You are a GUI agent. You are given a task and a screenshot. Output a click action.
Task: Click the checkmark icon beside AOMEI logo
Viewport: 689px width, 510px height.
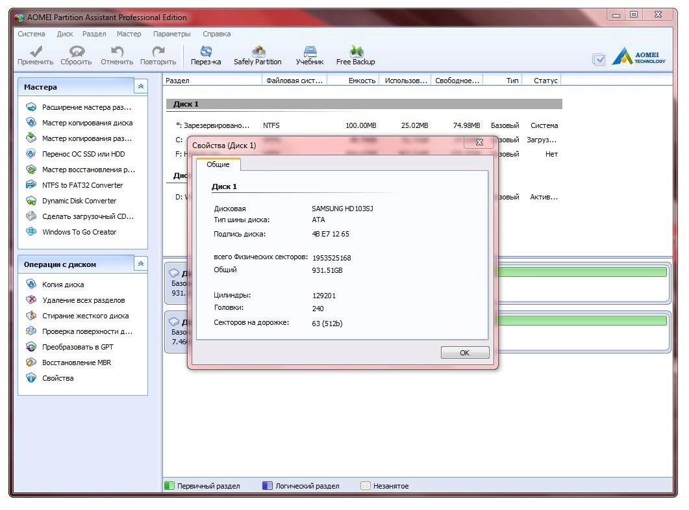(x=599, y=59)
